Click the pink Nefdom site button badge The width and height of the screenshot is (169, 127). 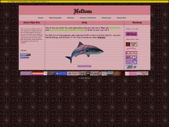point(131,34)
